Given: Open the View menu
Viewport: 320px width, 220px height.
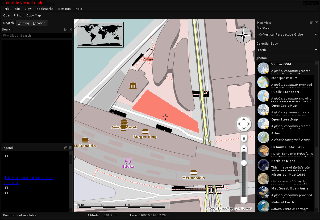Looking at the screenshot, I should [x=28, y=9].
